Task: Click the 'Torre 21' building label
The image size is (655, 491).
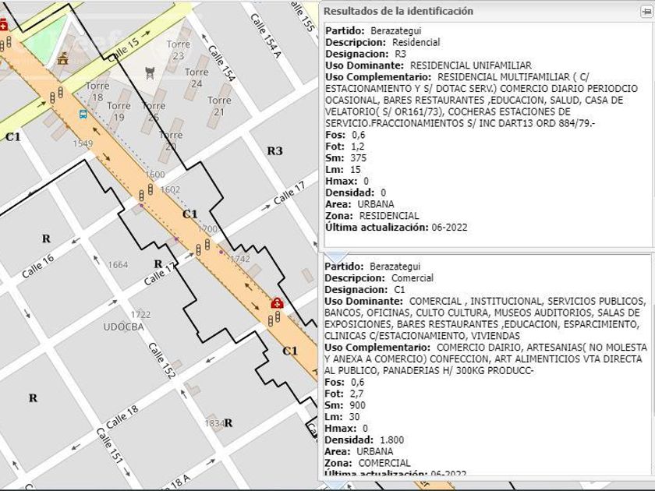Action: point(219,106)
